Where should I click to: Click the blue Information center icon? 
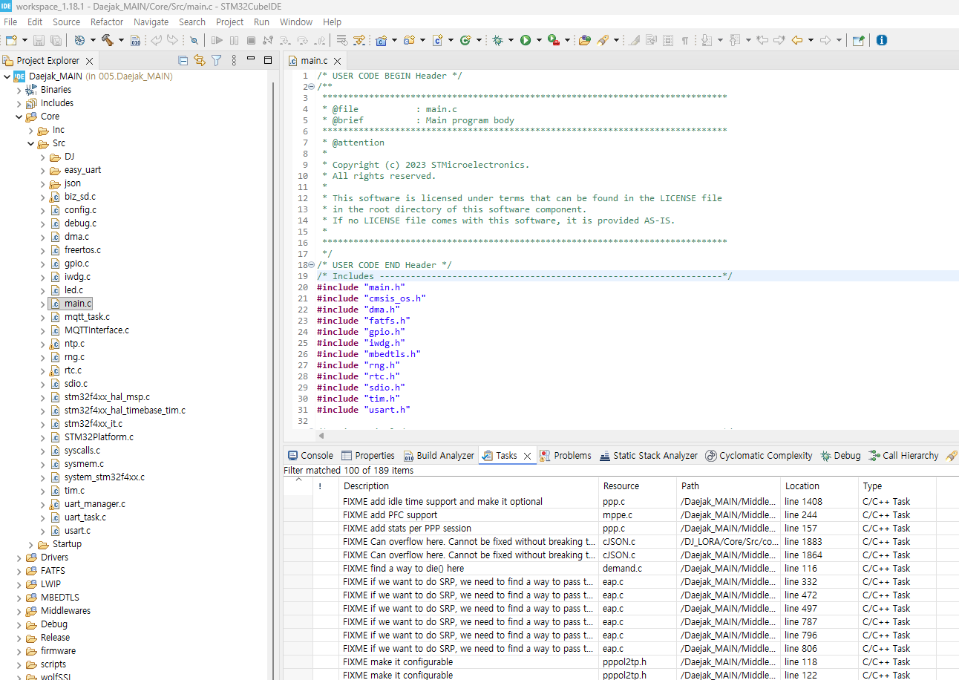coord(882,40)
